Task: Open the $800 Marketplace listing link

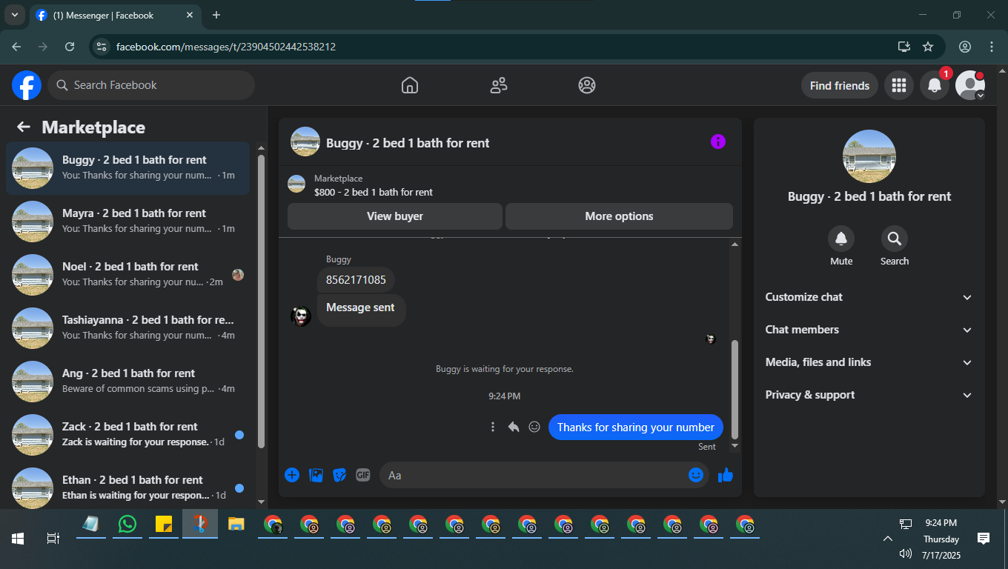Action: click(374, 192)
